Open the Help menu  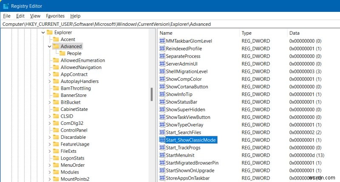point(75,16)
